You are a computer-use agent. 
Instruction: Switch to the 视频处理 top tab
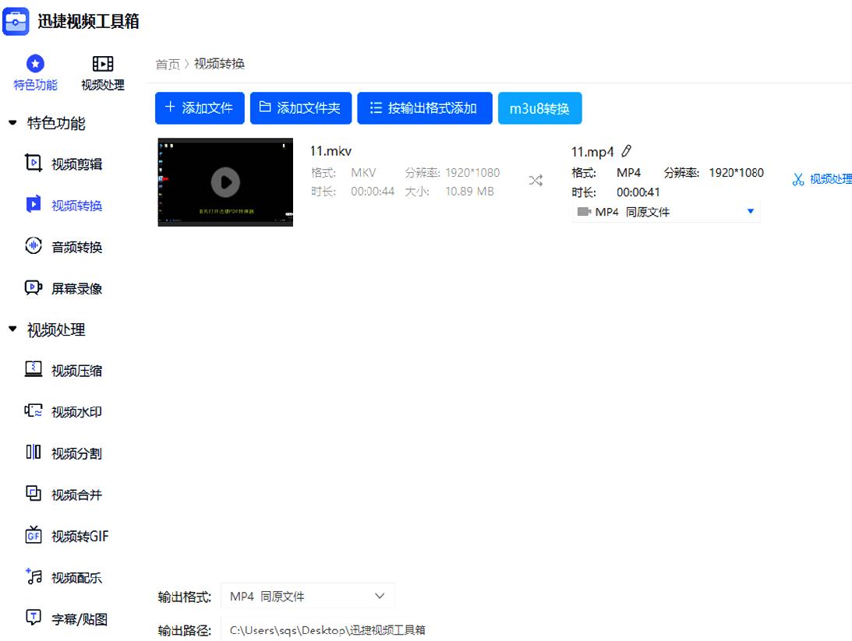102,72
